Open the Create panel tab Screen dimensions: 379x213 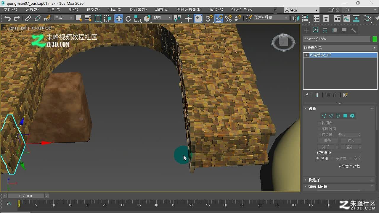click(x=306, y=30)
